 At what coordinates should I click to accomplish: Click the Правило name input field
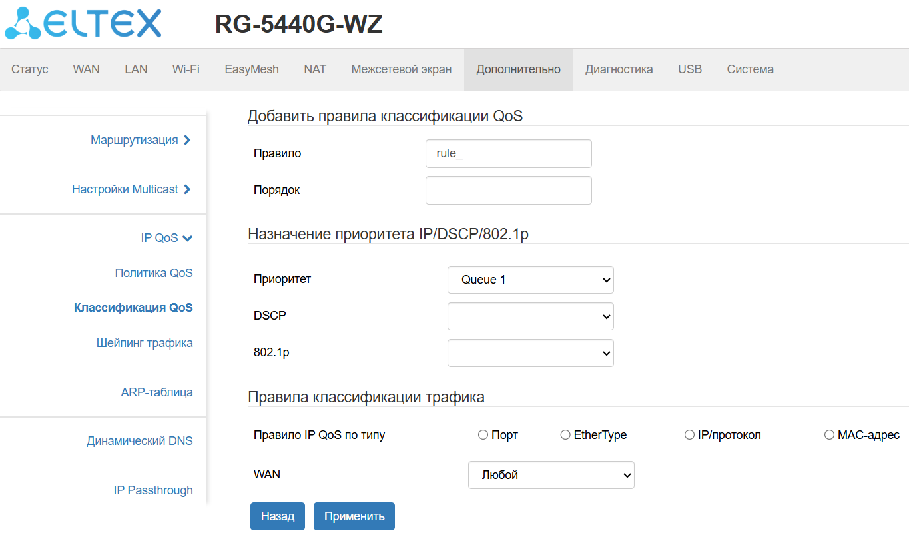pyautogui.click(x=508, y=153)
